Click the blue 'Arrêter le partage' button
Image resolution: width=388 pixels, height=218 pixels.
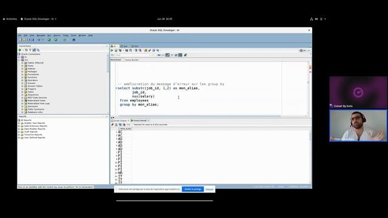[x=193, y=189]
